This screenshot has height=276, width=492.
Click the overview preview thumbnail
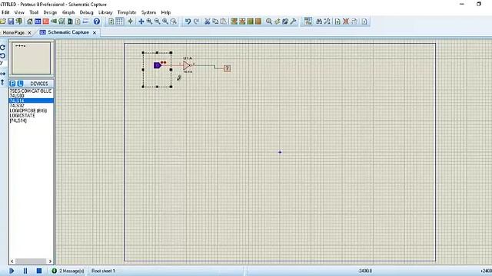[x=31, y=58]
